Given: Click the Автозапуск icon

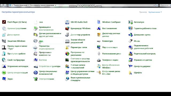Looking at the screenshot, I should 131,22.
